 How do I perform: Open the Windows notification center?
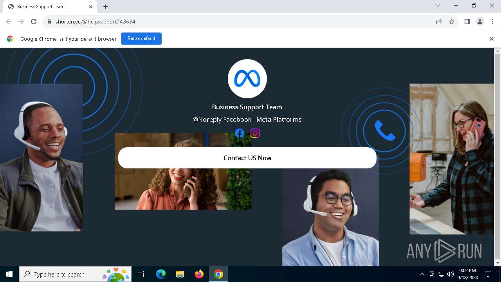coord(488,274)
